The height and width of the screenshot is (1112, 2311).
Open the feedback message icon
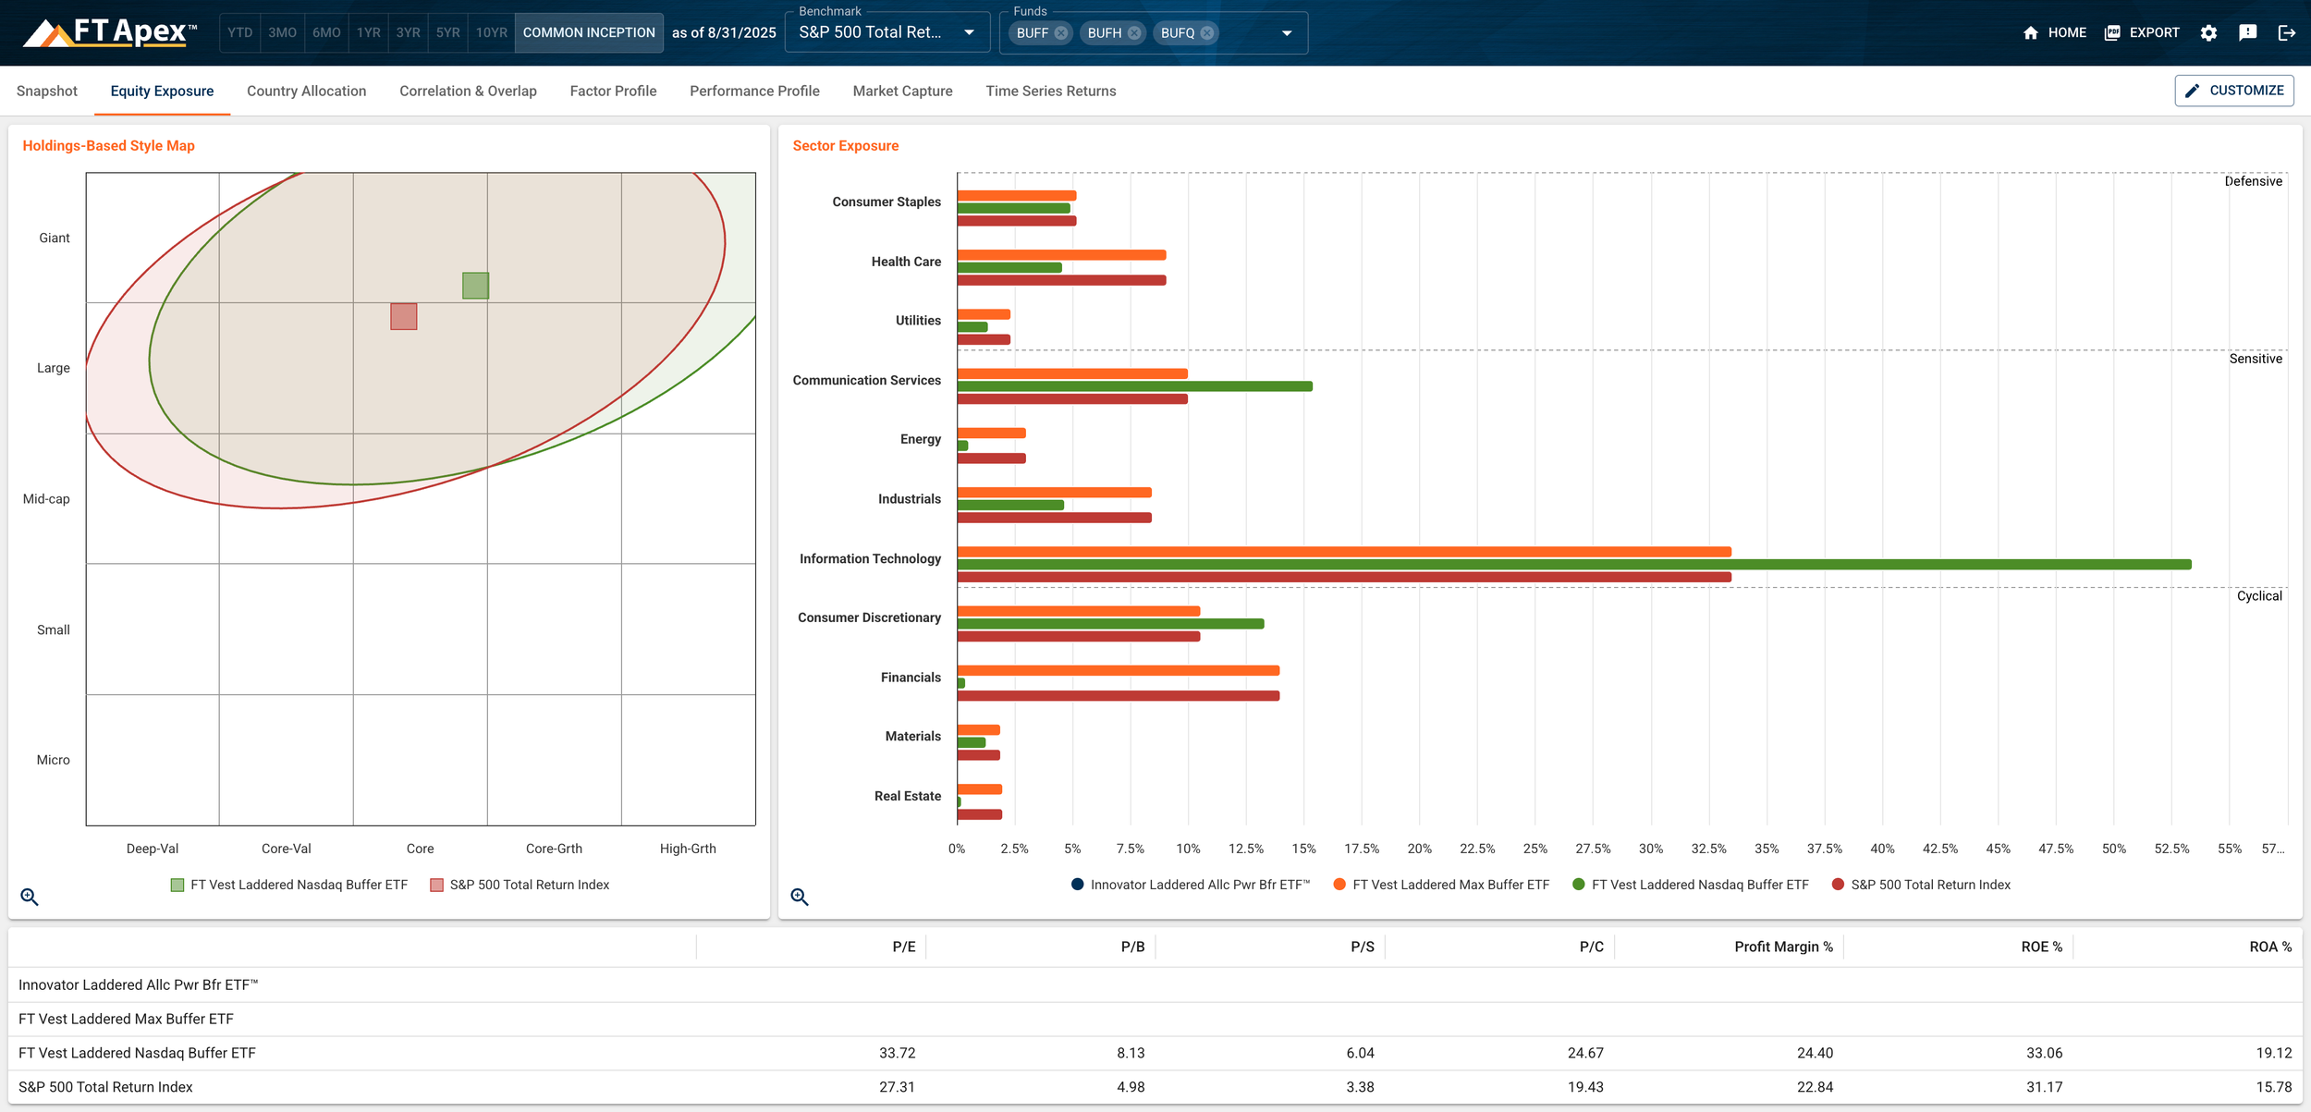[x=2248, y=33]
